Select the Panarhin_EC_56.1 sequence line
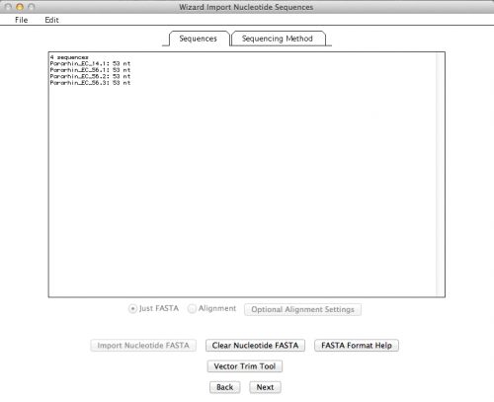Viewport: 494px width, 402px height. coord(90,70)
